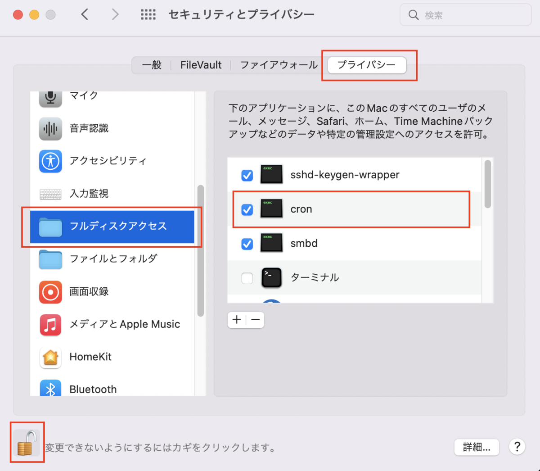Switch to the ファイアウォール tab
This screenshot has height=471, width=540.
(x=279, y=65)
